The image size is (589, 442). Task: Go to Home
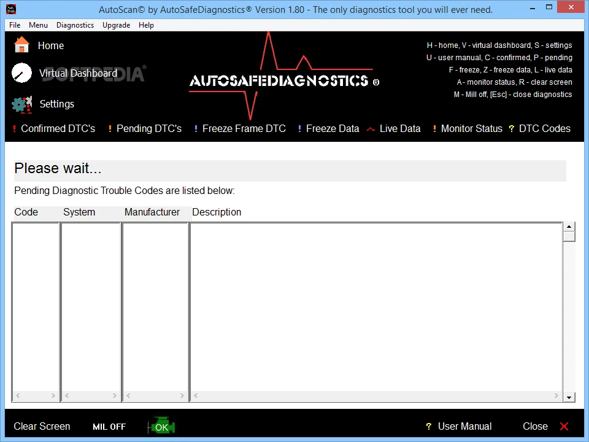pyautogui.click(x=51, y=45)
